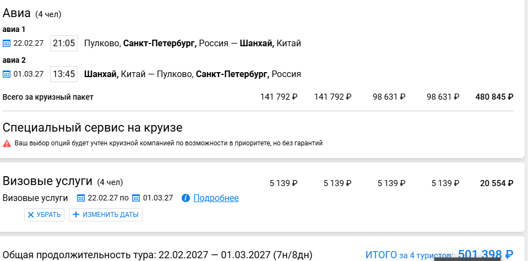Image resolution: width=528 pixels, height=261 pixels.
Task: Click calendar icon beside 22.02.27 flight date
Action: (x=7, y=44)
